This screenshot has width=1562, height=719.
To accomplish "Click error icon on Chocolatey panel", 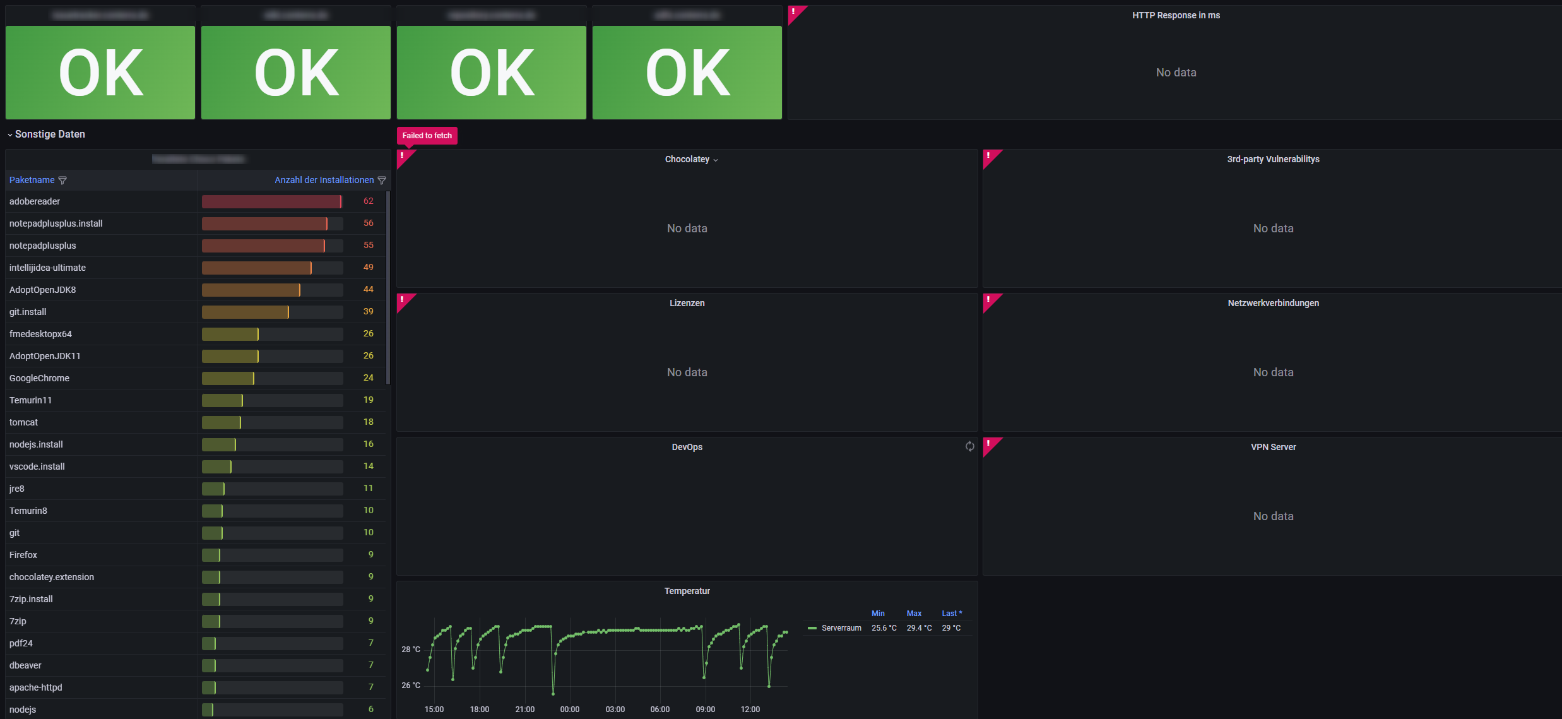I will click(x=403, y=156).
